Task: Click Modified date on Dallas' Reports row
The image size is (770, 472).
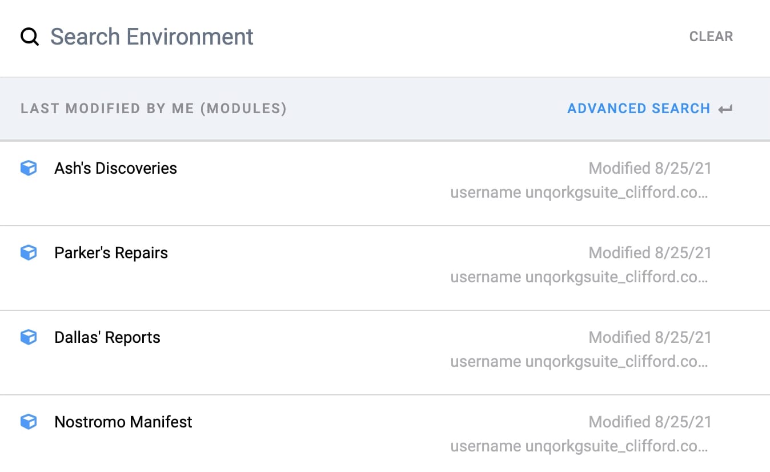Action: click(x=650, y=337)
